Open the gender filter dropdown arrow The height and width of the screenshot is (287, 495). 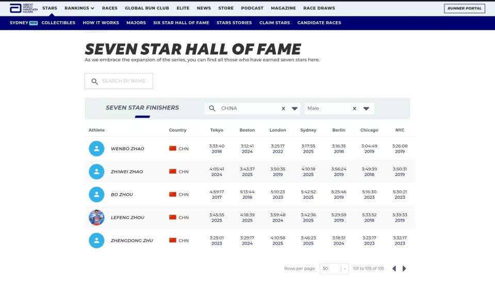tap(366, 108)
